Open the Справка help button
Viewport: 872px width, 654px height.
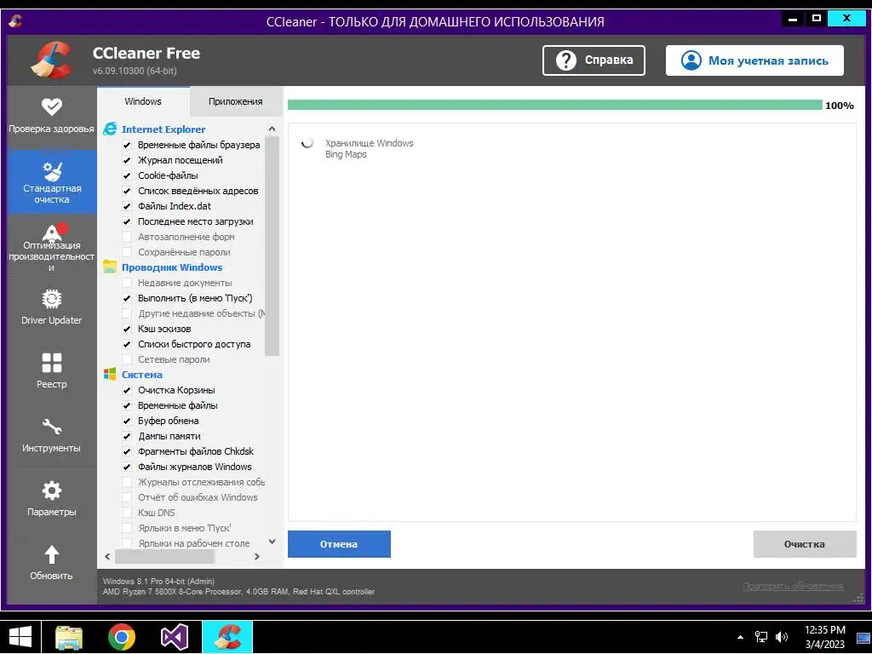(594, 60)
